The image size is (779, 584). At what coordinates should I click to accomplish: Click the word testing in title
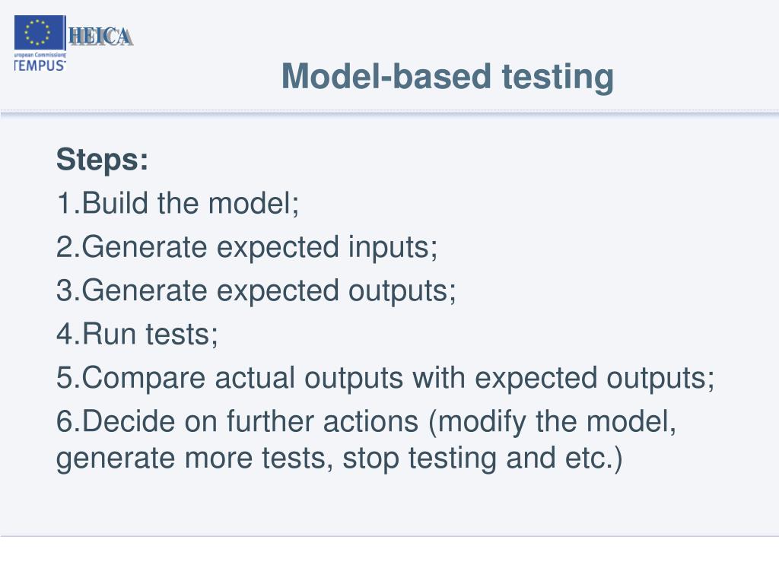[558, 77]
